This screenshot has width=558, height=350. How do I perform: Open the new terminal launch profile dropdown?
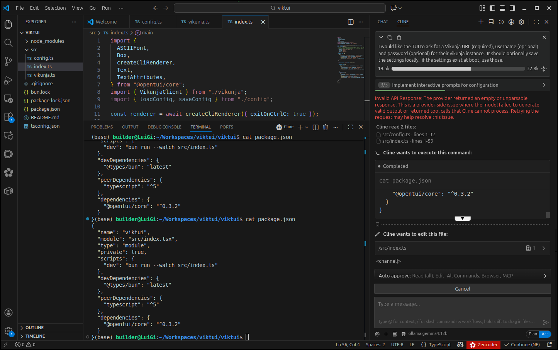pyautogui.click(x=307, y=127)
